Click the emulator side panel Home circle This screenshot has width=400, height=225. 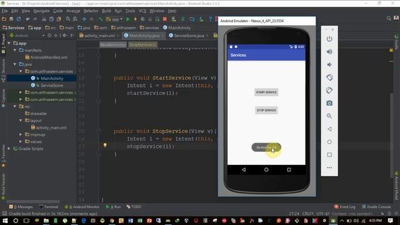[329, 142]
